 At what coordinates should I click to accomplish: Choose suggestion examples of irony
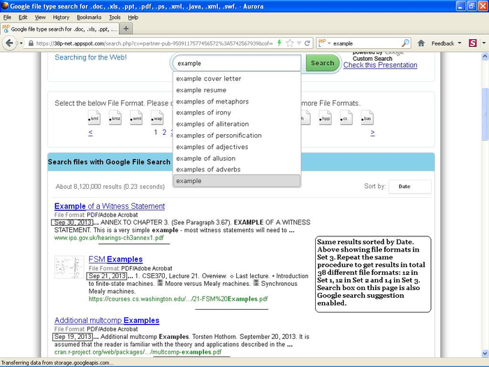(x=237, y=113)
